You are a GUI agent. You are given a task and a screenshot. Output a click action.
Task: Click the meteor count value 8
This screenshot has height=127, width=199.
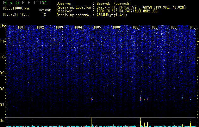coord(45,15)
